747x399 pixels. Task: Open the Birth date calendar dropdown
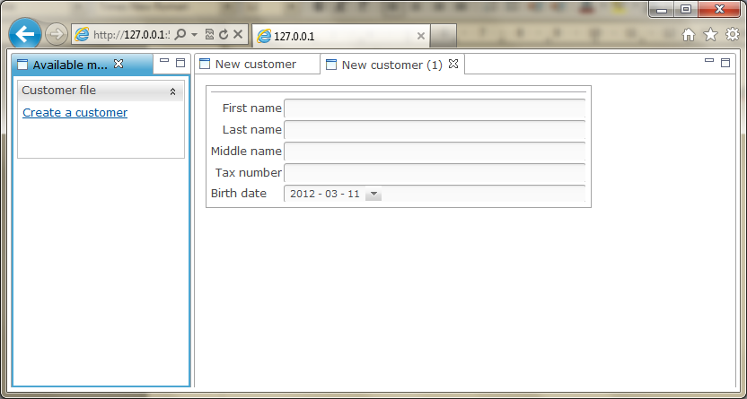[x=373, y=194]
